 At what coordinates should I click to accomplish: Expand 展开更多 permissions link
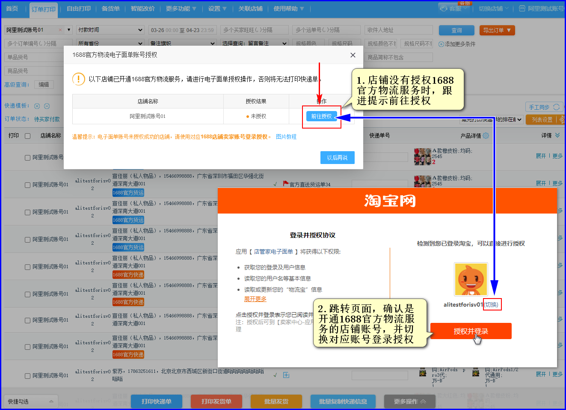tap(255, 299)
